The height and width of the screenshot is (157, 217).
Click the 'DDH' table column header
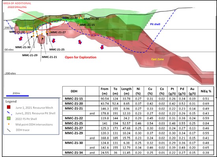point(74,91)
